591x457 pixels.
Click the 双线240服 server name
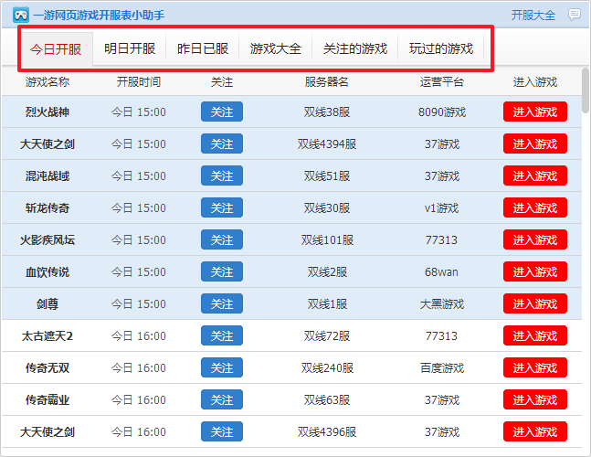(326, 368)
